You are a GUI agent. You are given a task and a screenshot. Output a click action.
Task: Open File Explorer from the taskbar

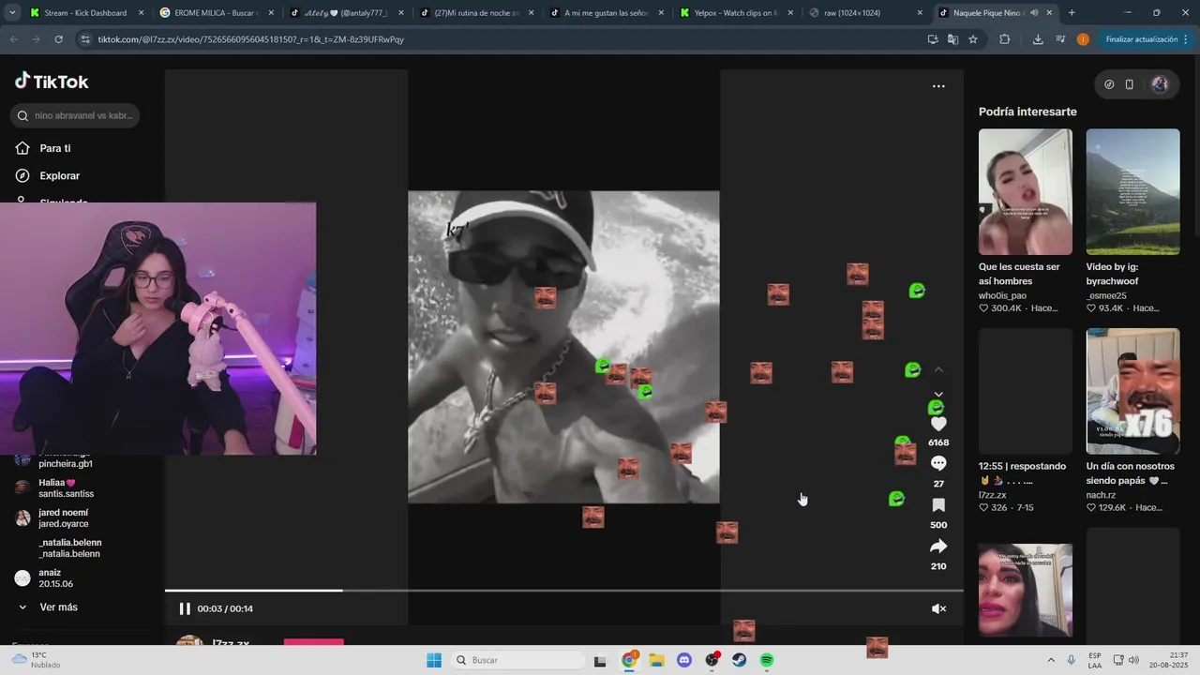pyautogui.click(x=656, y=660)
